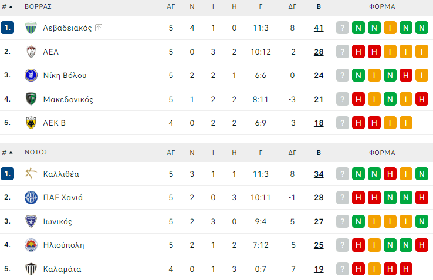Click the ΑΓ column header in ΝΟΤΟΣ table
The image size is (433, 280).
(171, 153)
